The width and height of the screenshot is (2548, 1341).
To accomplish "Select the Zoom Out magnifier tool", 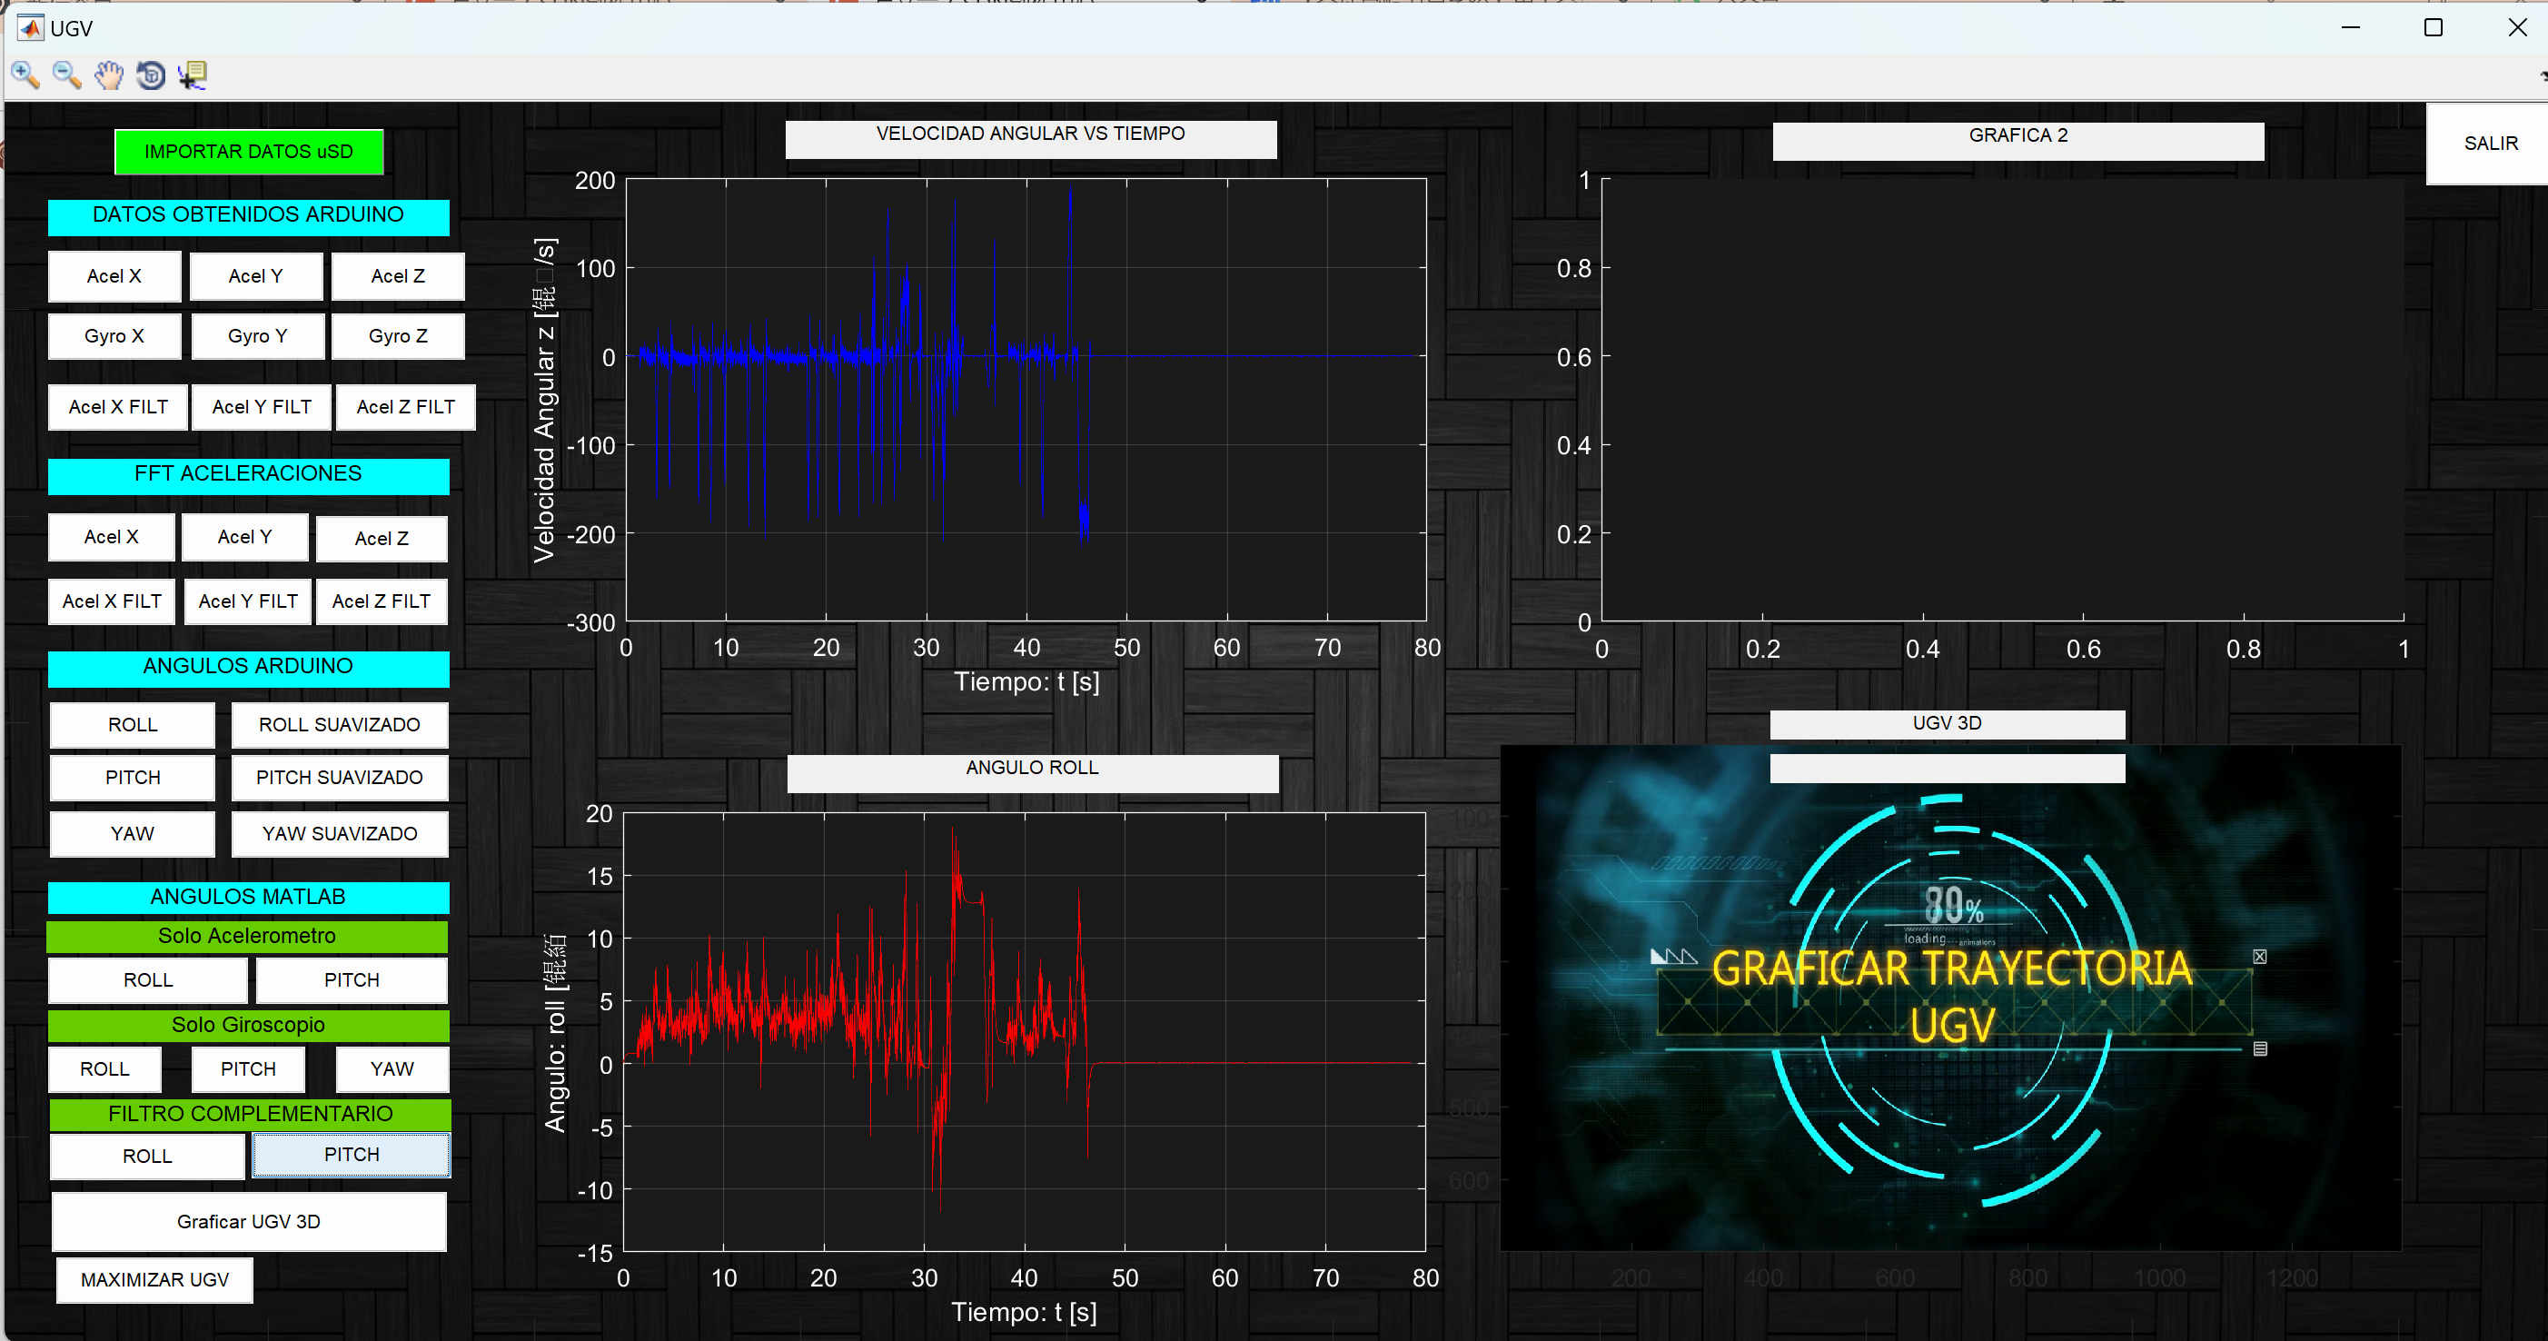I will [67, 75].
